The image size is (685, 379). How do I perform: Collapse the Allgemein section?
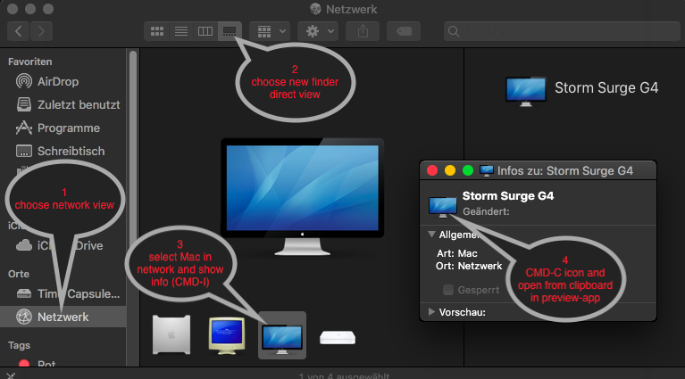[x=431, y=235]
